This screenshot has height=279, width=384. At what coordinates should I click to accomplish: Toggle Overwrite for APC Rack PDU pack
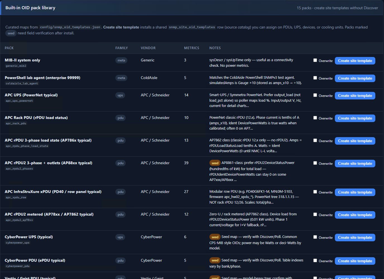pyautogui.click(x=315, y=118)
